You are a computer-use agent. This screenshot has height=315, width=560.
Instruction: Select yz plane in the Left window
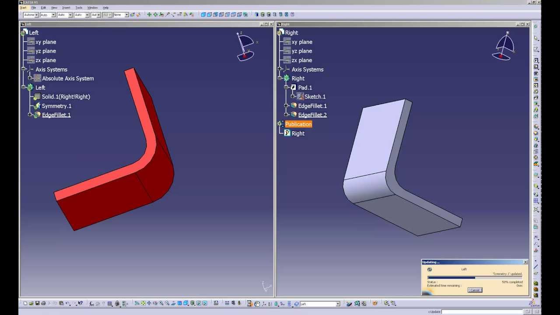click(46, 51)
